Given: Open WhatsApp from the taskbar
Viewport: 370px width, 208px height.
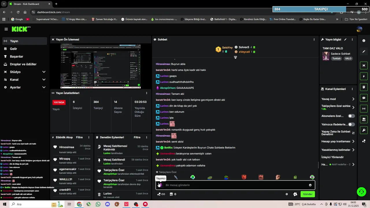Looking at the screenshot, I should click(x=98, y=204).
